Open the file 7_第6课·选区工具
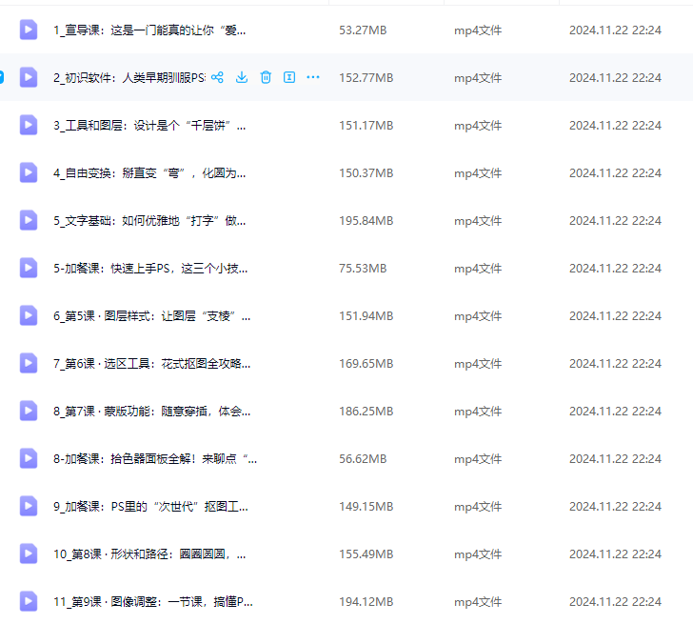The image size is (693, 624). [x=152, y=364]
